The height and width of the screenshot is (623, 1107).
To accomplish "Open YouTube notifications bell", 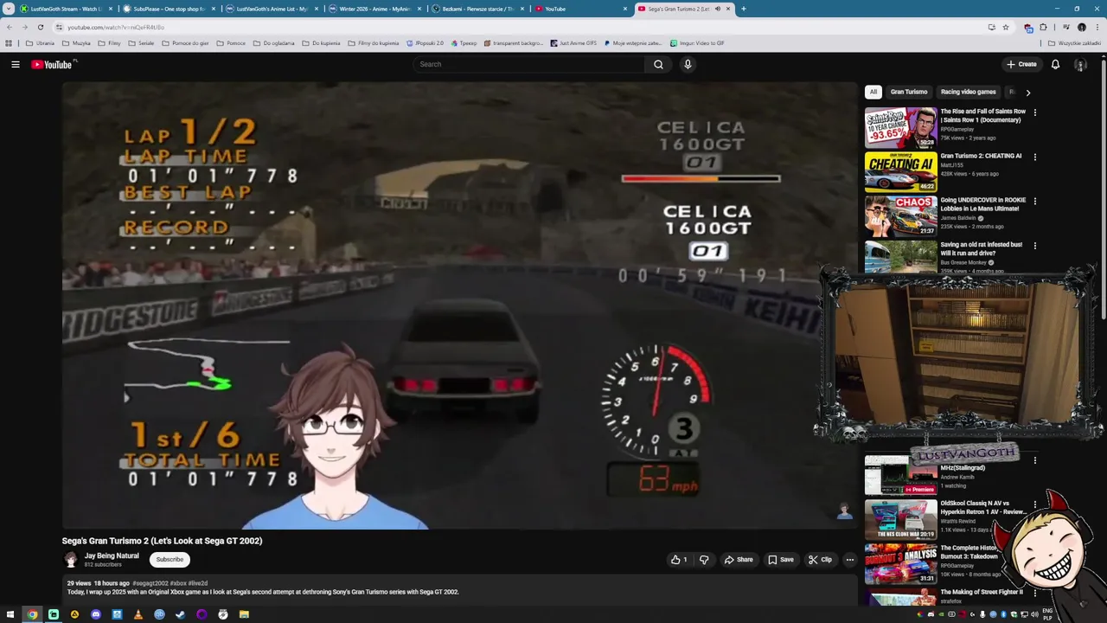I will [x=1055, y=64].
